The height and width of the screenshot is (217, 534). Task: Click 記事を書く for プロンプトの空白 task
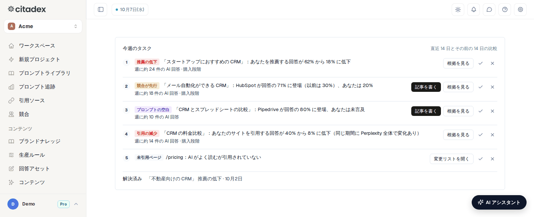pos(426,111)
